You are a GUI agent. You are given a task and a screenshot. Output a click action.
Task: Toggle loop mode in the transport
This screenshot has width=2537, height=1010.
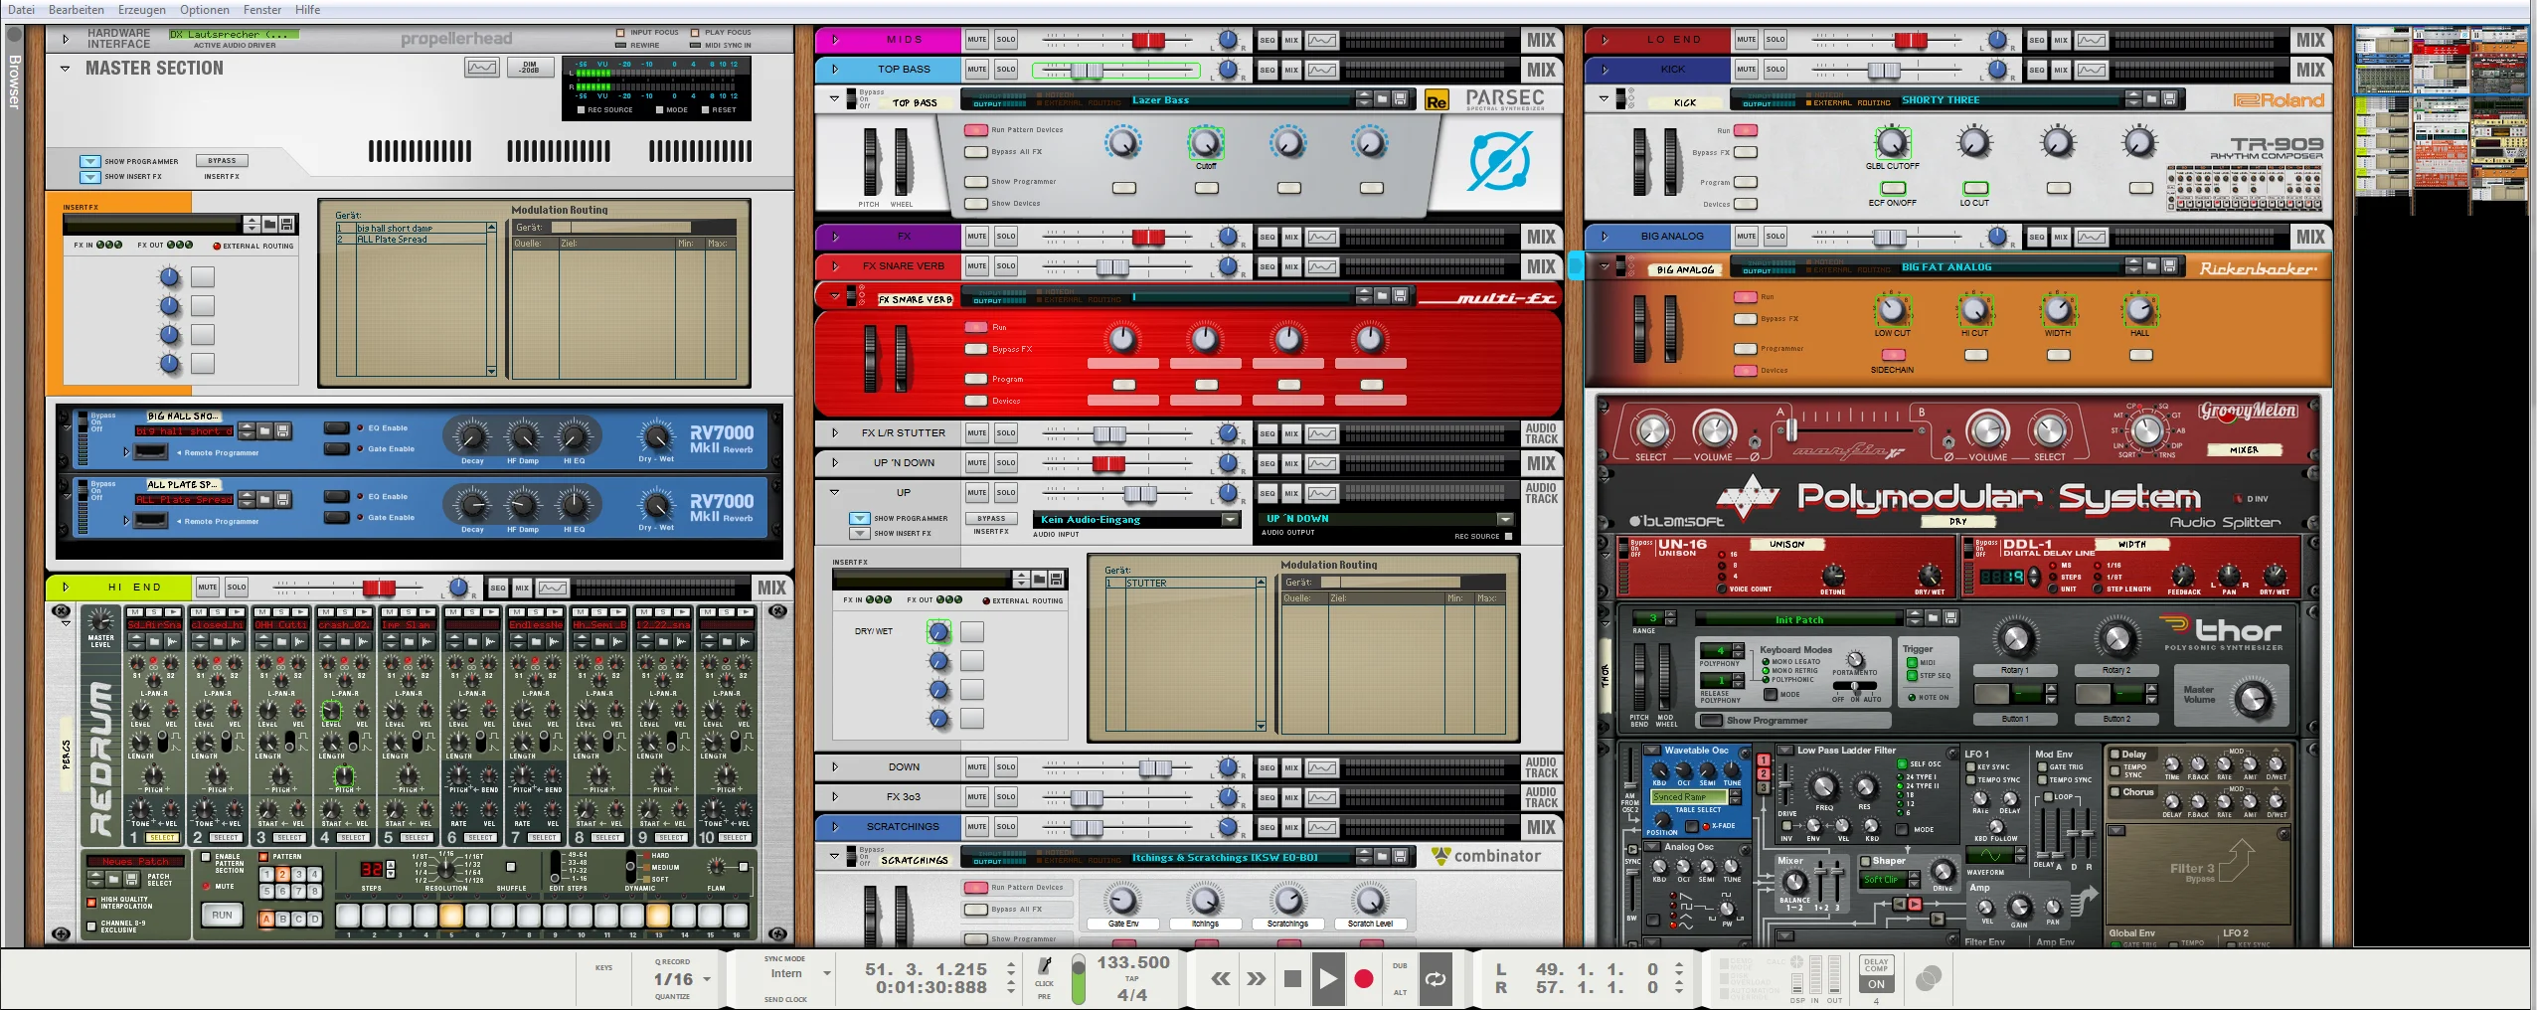tap(1436, 979)
